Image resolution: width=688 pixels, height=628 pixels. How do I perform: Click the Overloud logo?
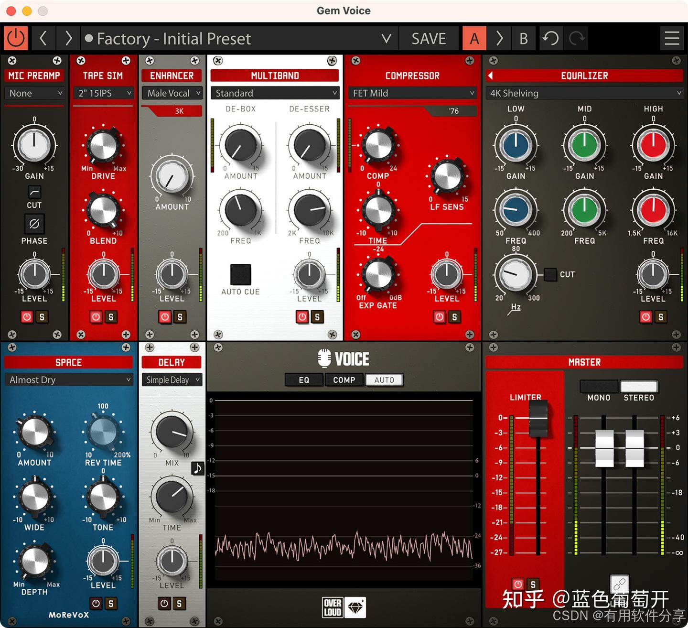[x=333, y=607]
